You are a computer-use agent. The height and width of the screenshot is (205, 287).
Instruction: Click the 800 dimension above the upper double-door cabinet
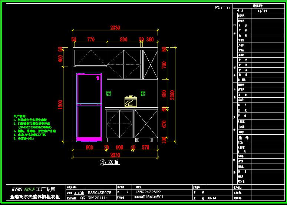123,39
